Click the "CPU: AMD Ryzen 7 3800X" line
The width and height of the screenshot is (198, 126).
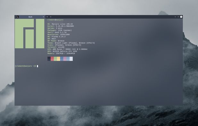point(67,49)
